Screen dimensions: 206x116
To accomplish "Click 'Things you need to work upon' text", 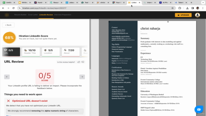I will click(23, 94).
